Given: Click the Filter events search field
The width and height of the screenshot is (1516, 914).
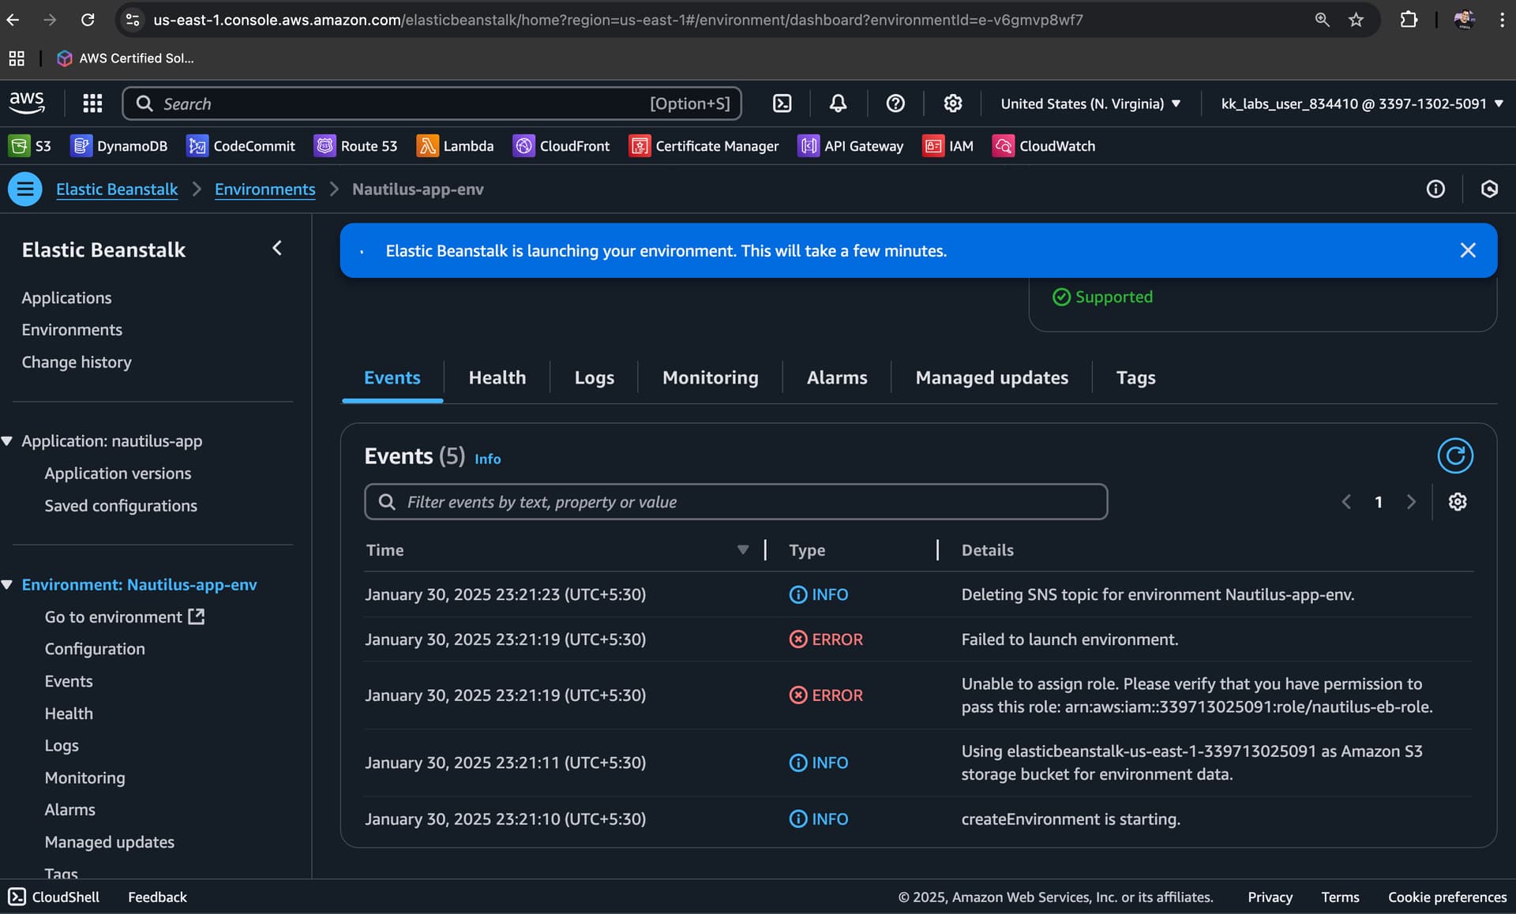Looking at the screenshot, I should coord(734,502).
